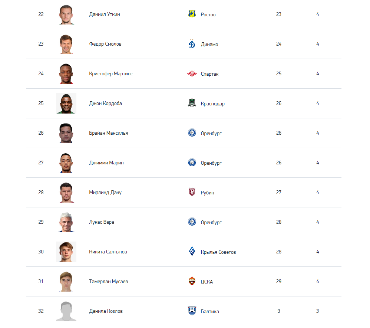370x328 pixels.
Task: Click the Krylia Sovetov logo icon
Action: pyautogui.click(x=192, y=252)
